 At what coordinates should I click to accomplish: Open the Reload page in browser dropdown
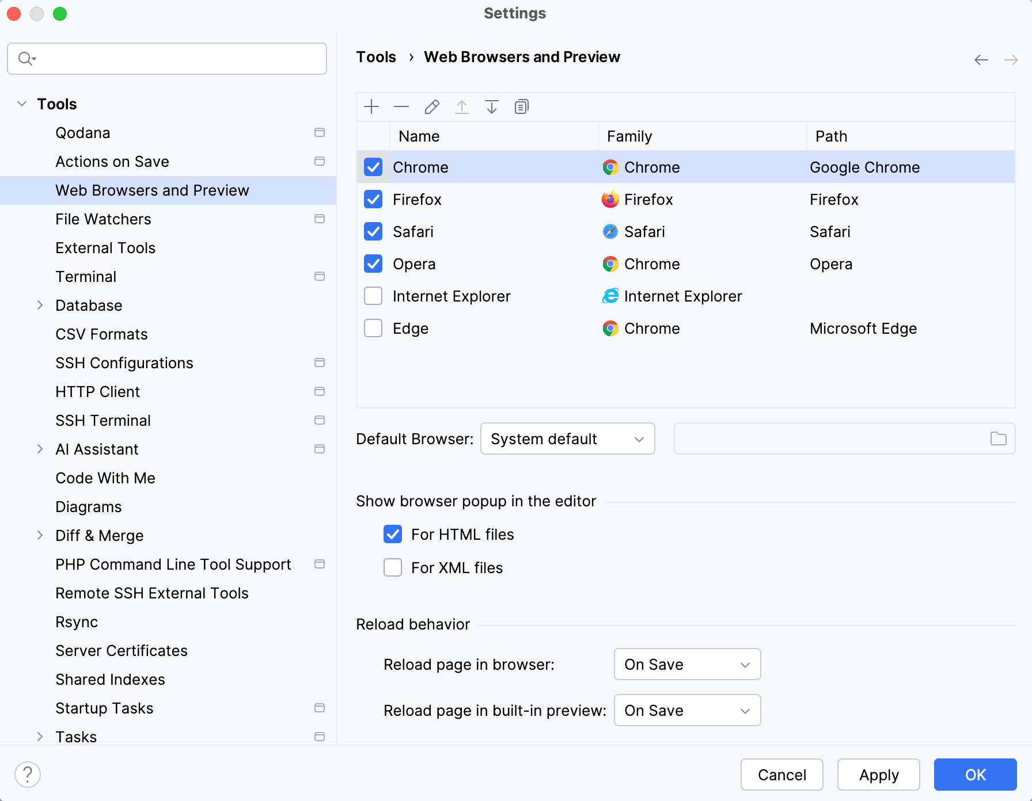coord(686,664)
